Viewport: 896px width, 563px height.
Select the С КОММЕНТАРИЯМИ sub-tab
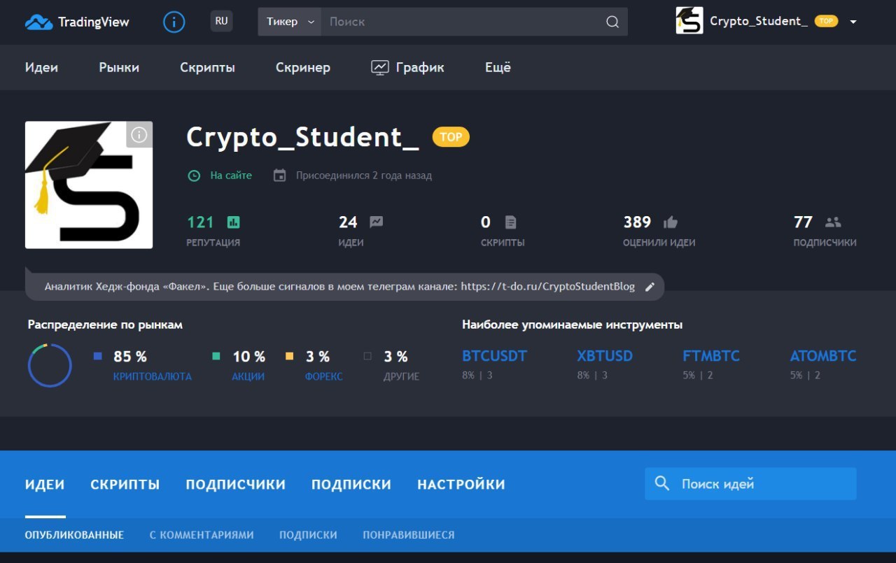[x=202, y=535]
